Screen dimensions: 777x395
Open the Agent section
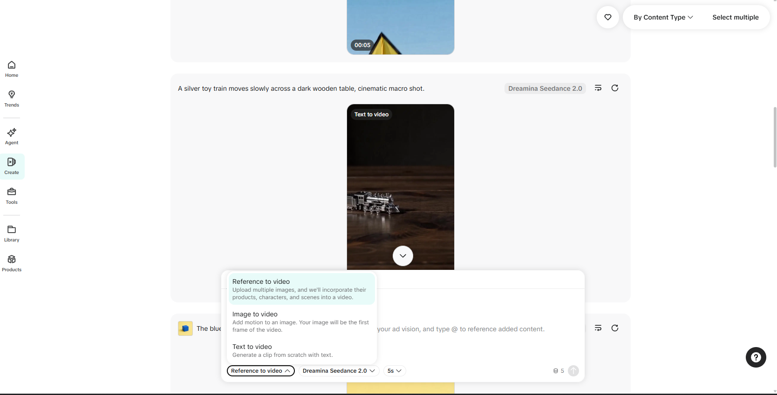click(12, 136)
